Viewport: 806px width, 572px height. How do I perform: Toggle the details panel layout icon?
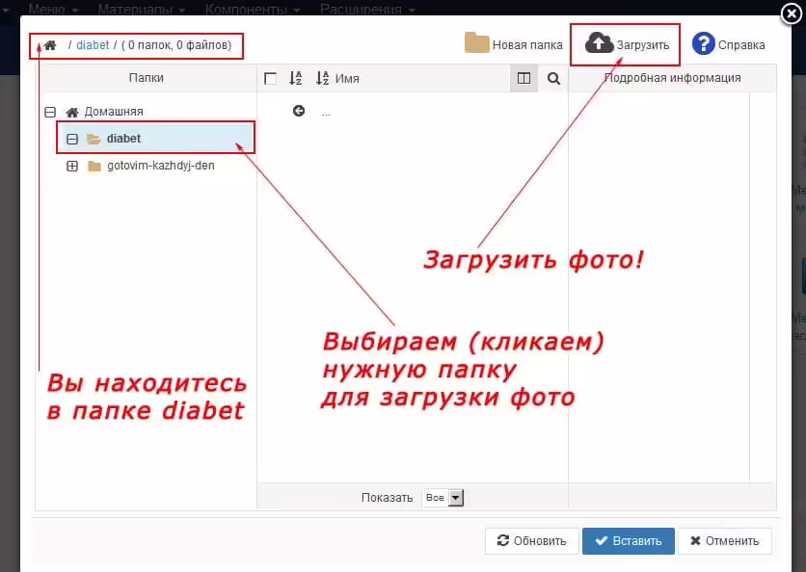[x=524, y=78]
